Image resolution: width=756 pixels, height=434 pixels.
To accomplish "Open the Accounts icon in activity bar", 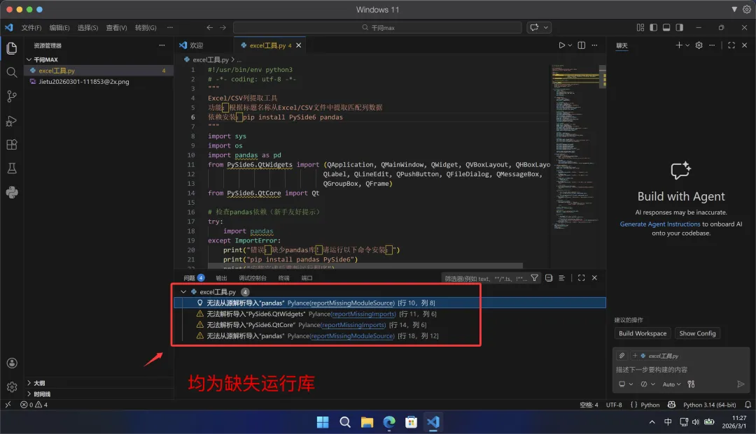I will click(x=12, y=363).
